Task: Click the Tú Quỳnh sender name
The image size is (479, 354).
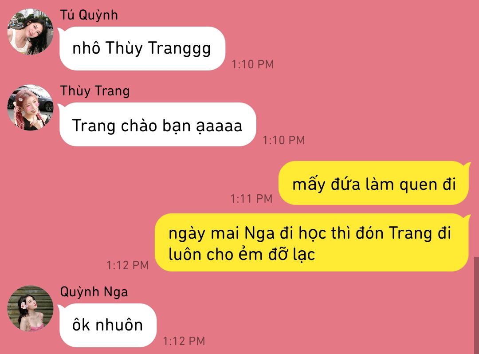Action: (89, 15)
